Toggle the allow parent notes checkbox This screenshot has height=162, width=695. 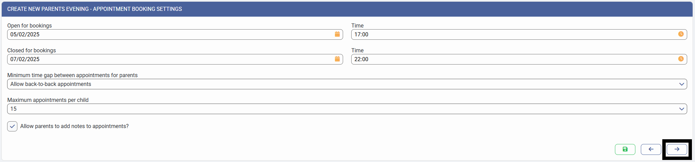click(x=12, y=126)
